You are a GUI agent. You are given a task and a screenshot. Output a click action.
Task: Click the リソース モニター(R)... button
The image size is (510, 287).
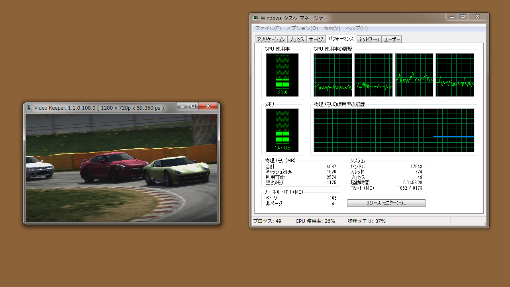(x=386, y=203)
